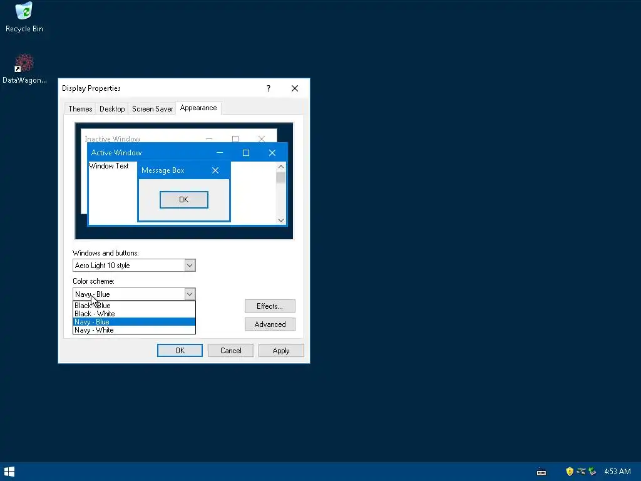Click the Display Properties help question mark
The image size is (641, 481).
pyautogui.click(x=268, y=88)
